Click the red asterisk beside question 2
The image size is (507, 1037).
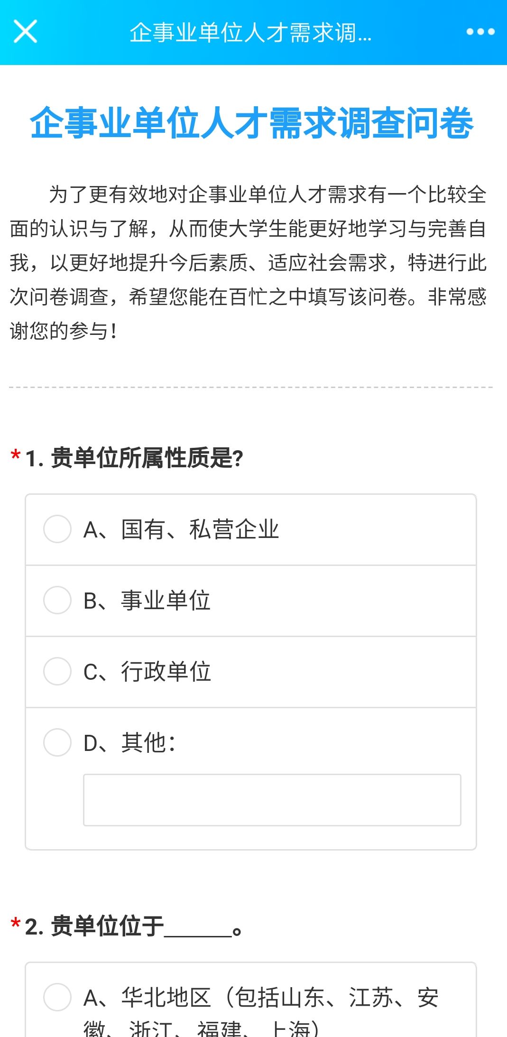[16, 924]
